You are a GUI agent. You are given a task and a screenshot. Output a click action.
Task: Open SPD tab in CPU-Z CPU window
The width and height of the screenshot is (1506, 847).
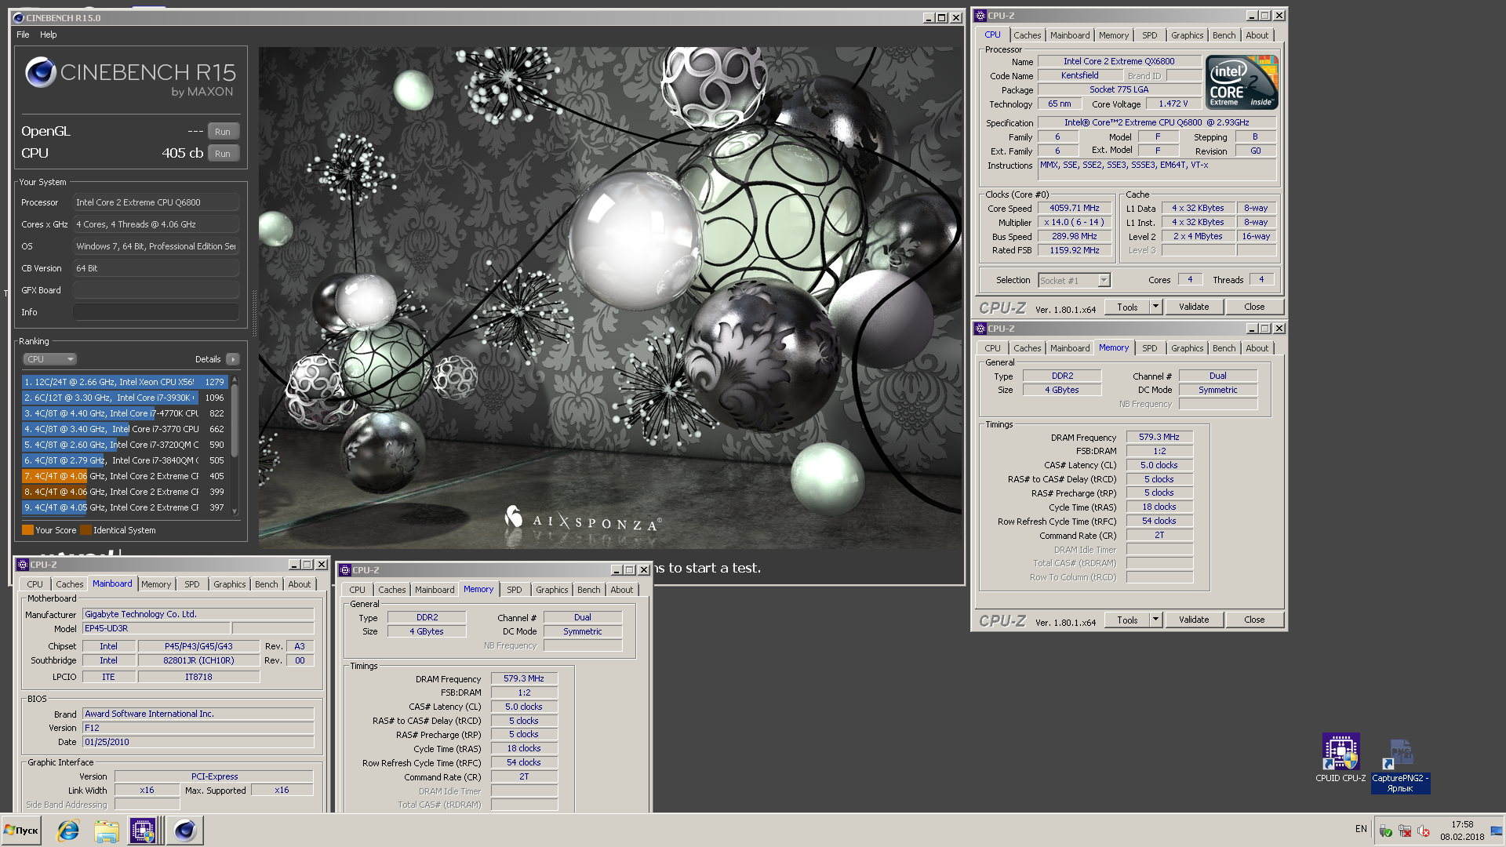1149,35
